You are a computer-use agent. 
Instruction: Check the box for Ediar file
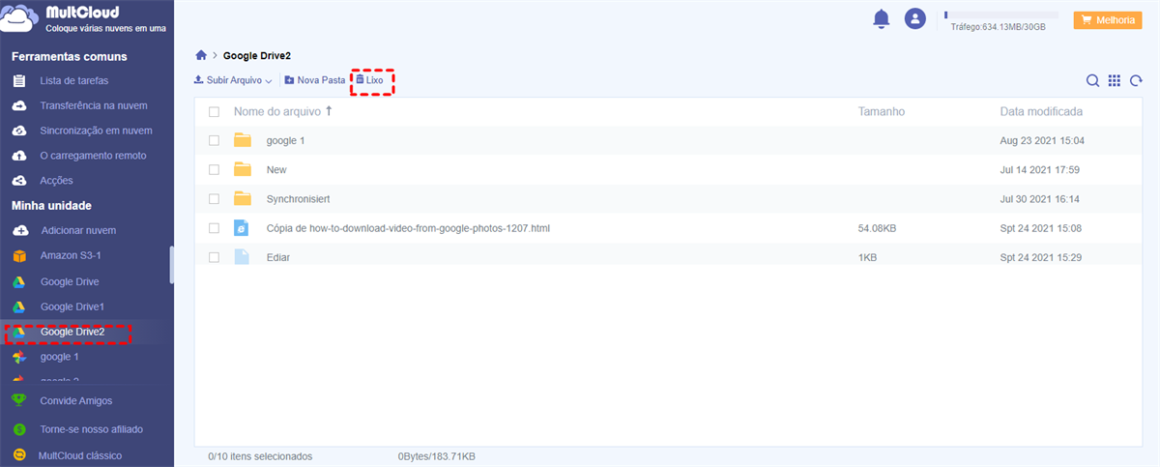pos(215,257)
